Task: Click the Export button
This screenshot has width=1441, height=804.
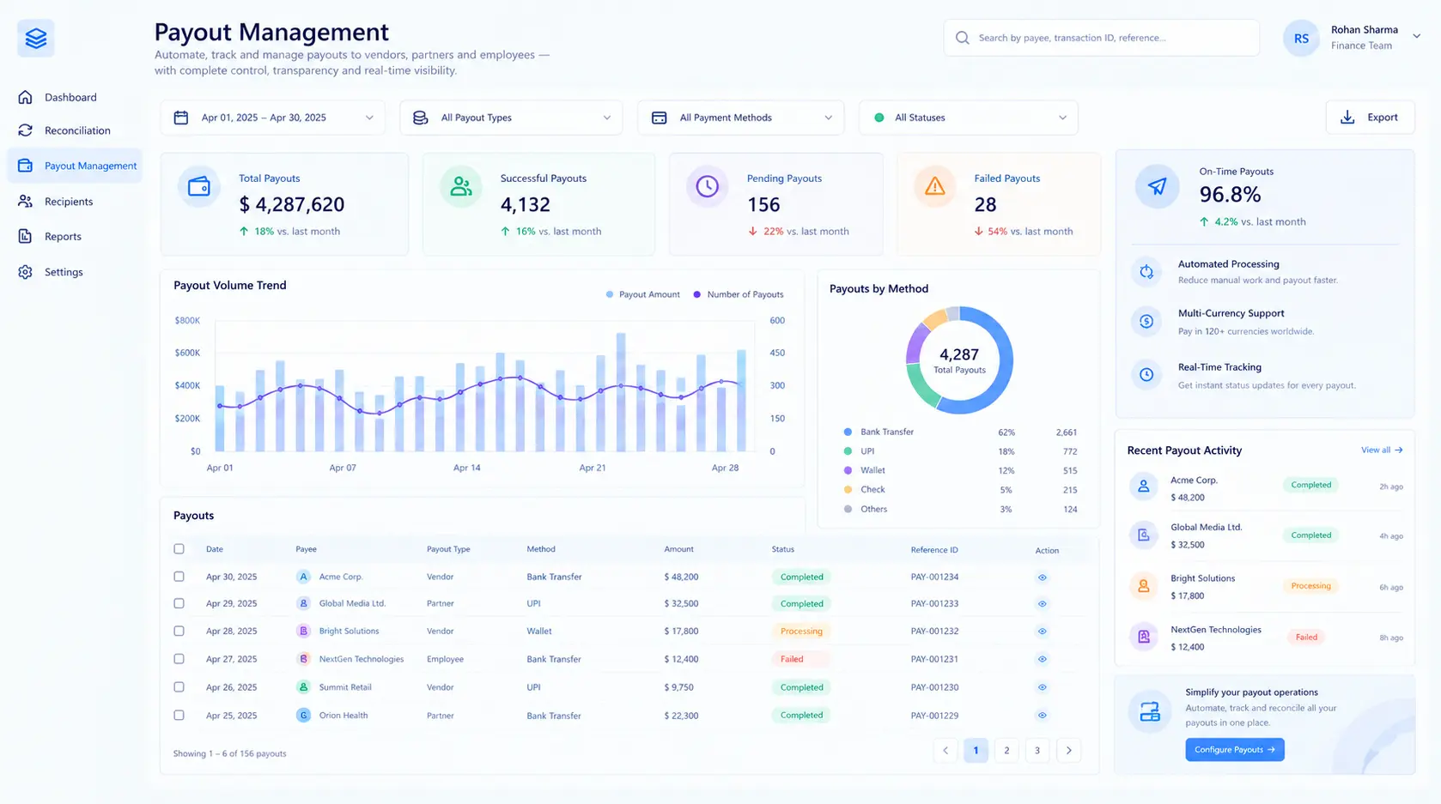Action: click(1370, 118)
